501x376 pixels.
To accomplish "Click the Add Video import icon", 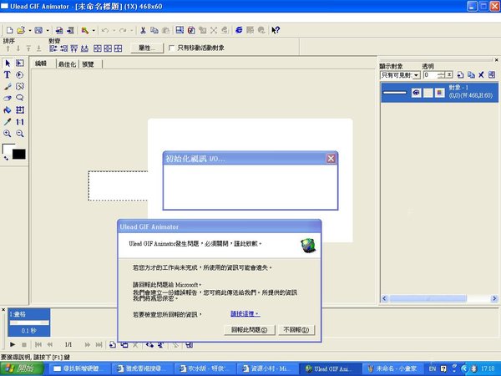I will (x=70, y=30).
